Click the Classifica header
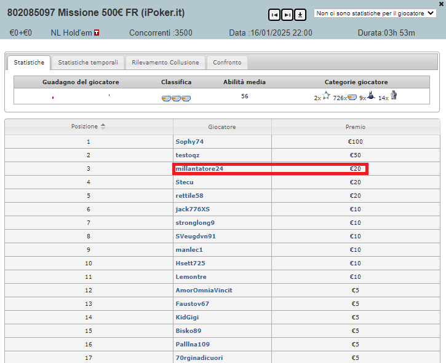The height and width of the screenshot is (363, 446). pos(176,82)
